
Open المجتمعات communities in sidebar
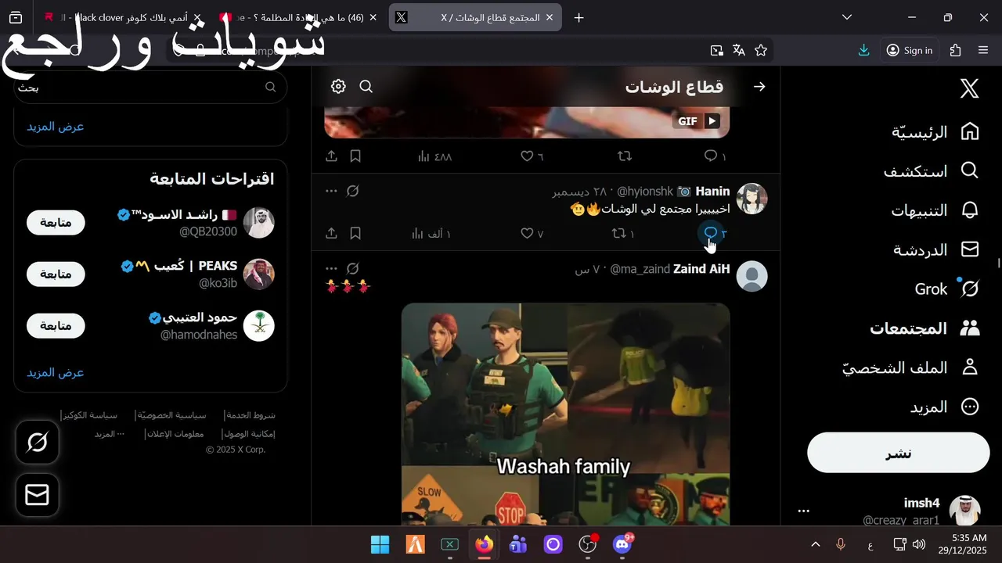[925, 328]
